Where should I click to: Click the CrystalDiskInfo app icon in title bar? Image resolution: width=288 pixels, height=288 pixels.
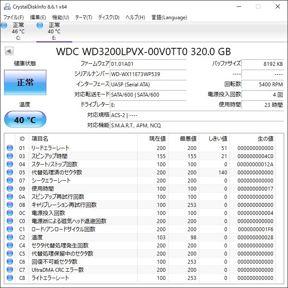(x=7, y=6)
